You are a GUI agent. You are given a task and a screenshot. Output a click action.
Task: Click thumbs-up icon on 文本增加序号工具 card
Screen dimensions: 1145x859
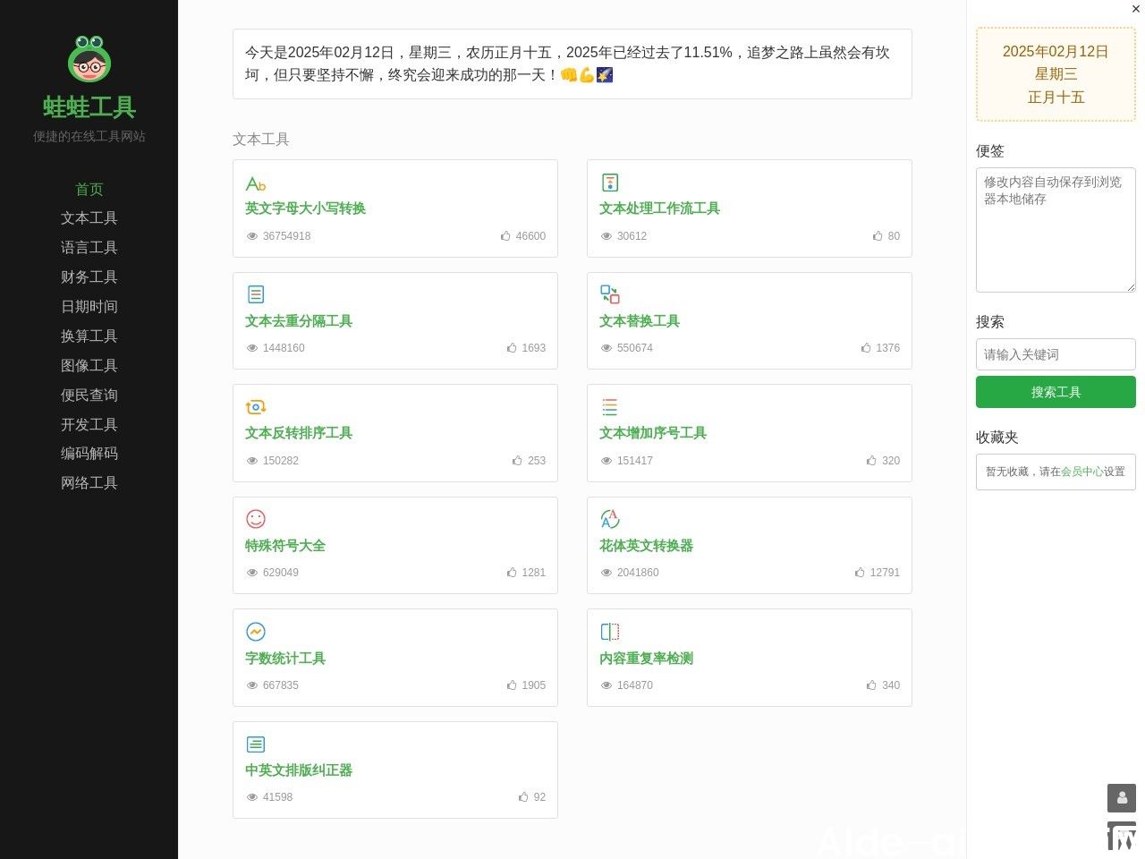pyautogui.click(x=872, y=461)
